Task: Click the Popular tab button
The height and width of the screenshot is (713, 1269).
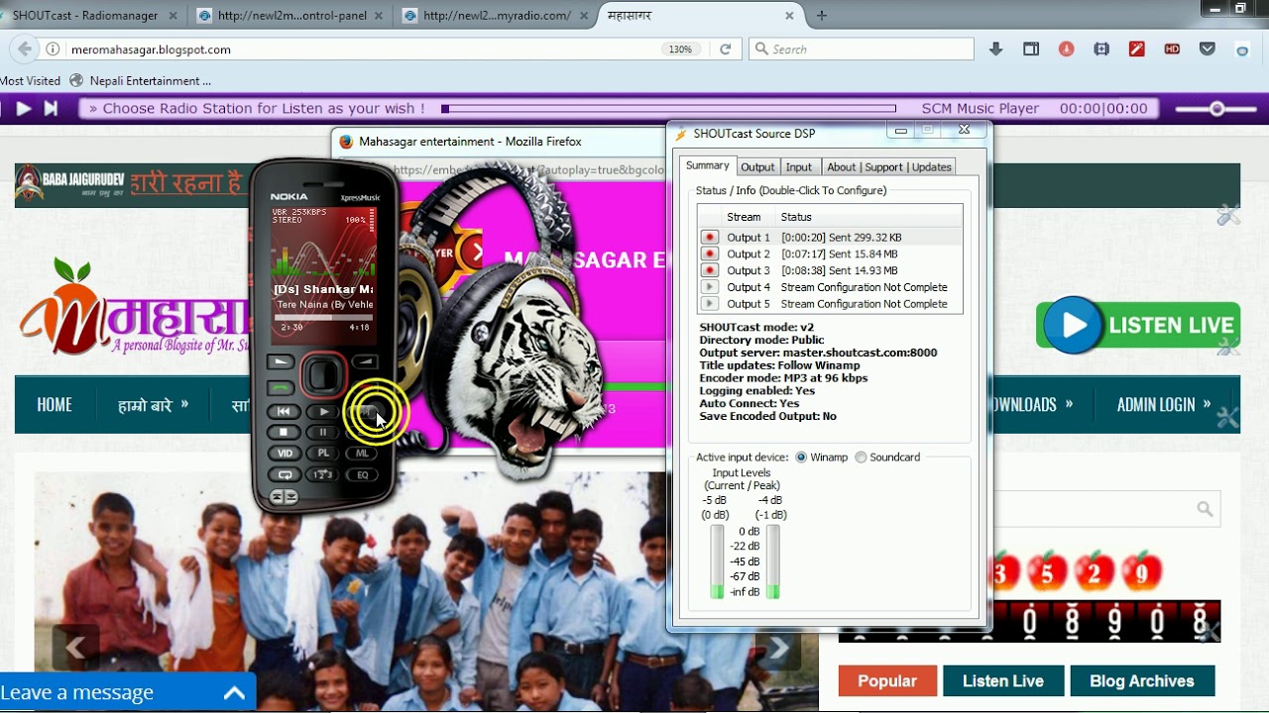Action: point(887,680)
